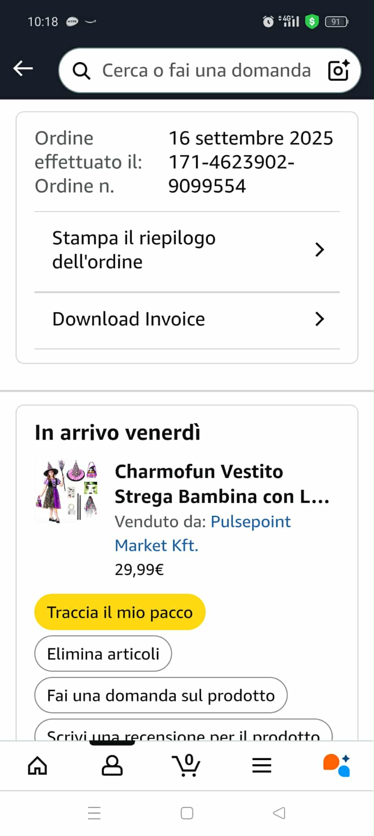This screenshot has width=374, height=836.
Task: Open Stampa il riepilogo dell'ordine row
Action: coord(134,250)
